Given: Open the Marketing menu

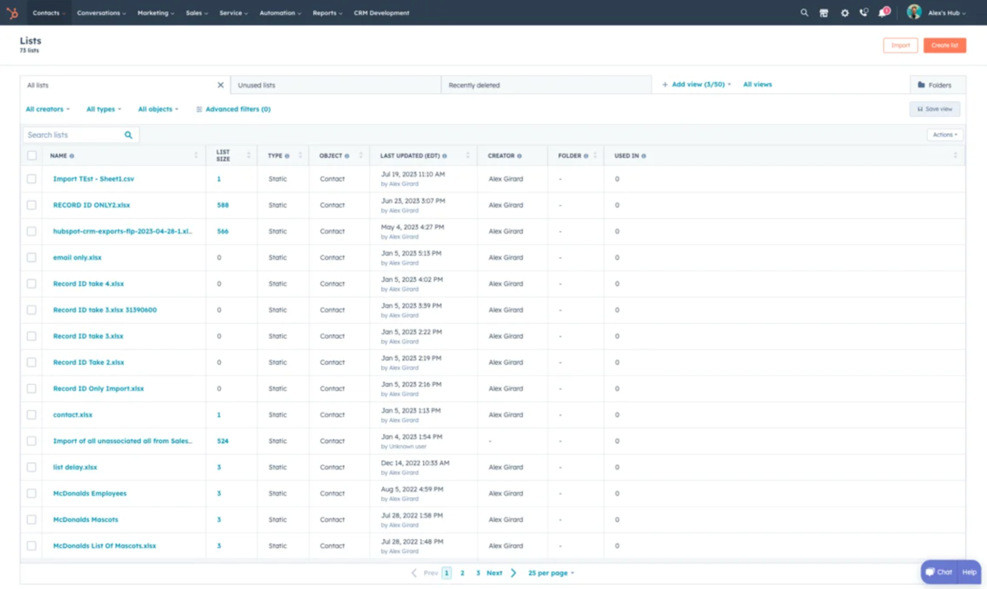Looking at the screenshot, I should 156,13.
